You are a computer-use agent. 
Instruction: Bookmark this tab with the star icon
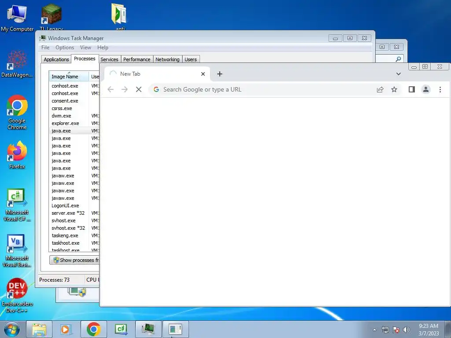[394, 89]
